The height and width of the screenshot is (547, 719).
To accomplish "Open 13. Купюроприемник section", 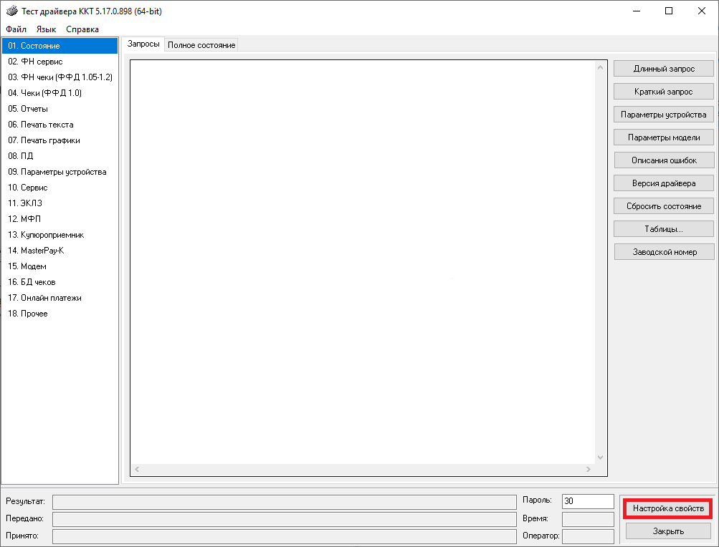I will pyautogui.click(x=47, y=235).
